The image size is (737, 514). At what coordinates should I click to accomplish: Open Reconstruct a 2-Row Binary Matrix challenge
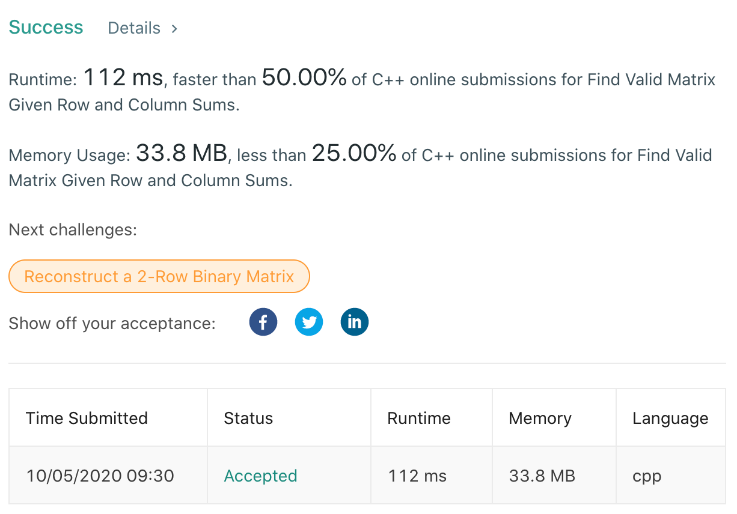159,276
